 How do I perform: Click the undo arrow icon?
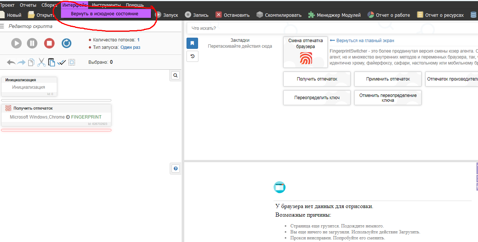coord(11,63)
